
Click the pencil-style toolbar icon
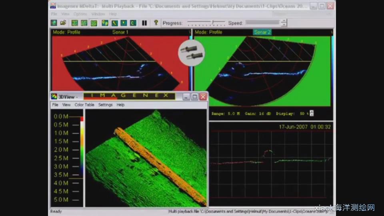click(114, 23)
